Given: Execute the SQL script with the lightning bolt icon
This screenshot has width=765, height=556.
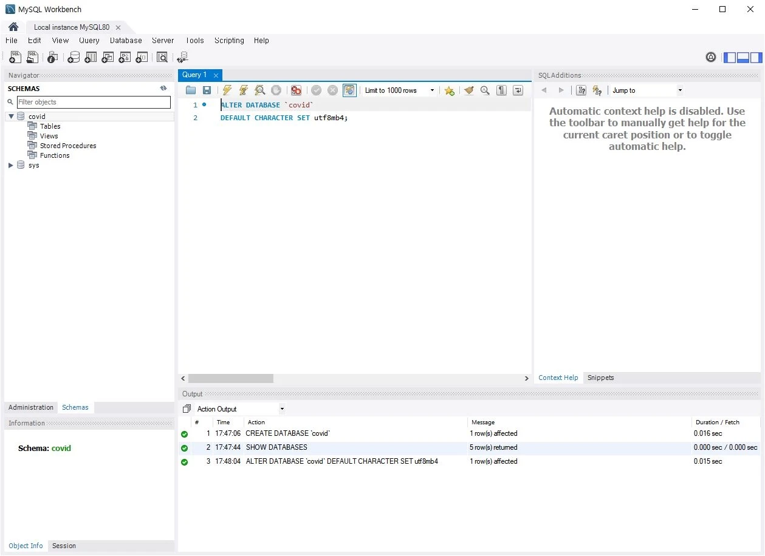Looking at the screenshot, I should tap(227, 90).
